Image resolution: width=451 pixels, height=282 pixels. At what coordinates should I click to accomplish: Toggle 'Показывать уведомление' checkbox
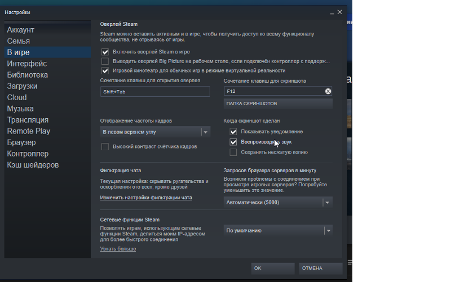(x=233, y=132)
